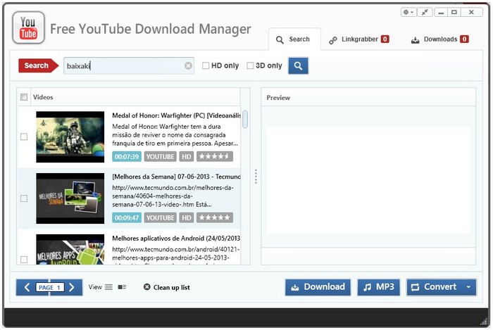Click the HD badge on Medal of Honor

(x=187, y=156)
